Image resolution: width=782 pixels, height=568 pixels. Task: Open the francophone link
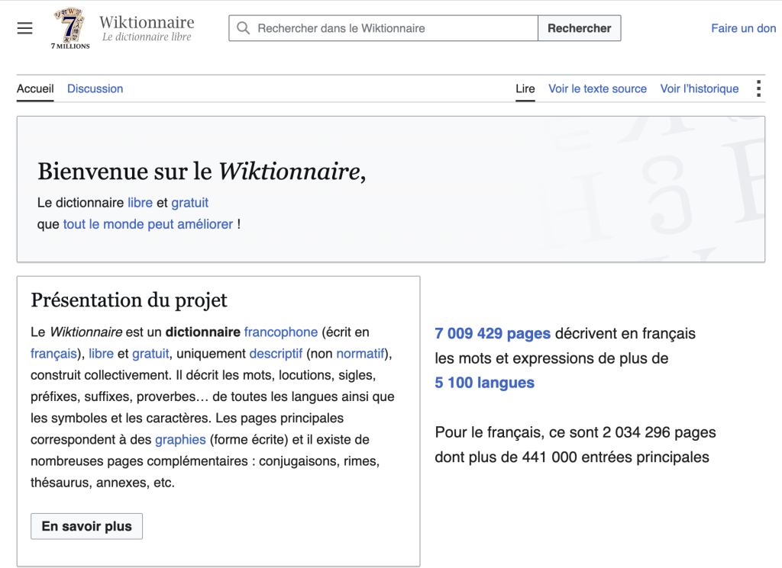281,332
